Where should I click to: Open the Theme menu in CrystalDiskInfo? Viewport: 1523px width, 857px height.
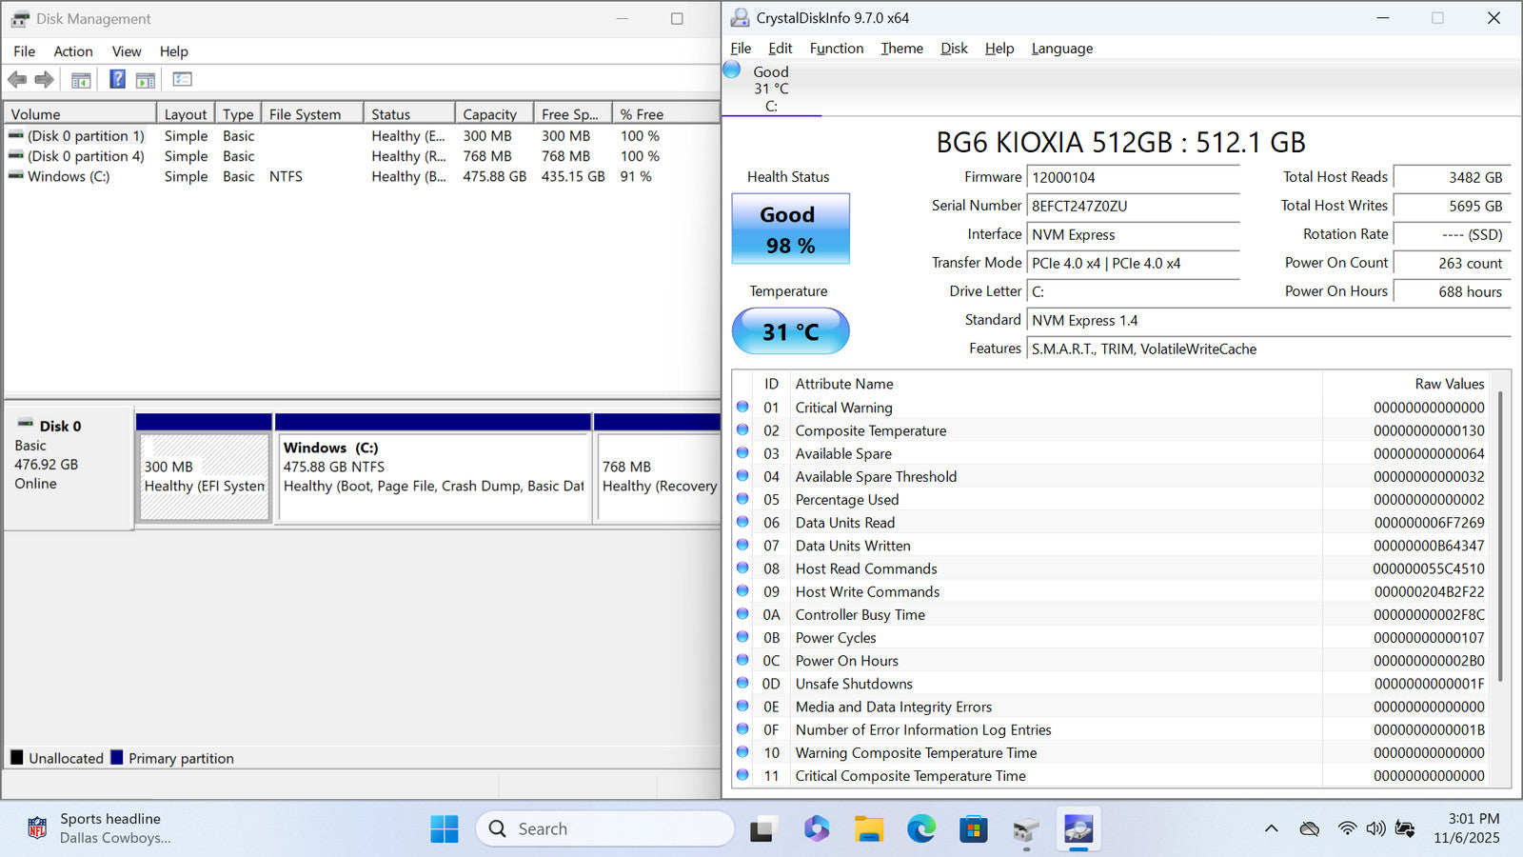click(901, 49)
